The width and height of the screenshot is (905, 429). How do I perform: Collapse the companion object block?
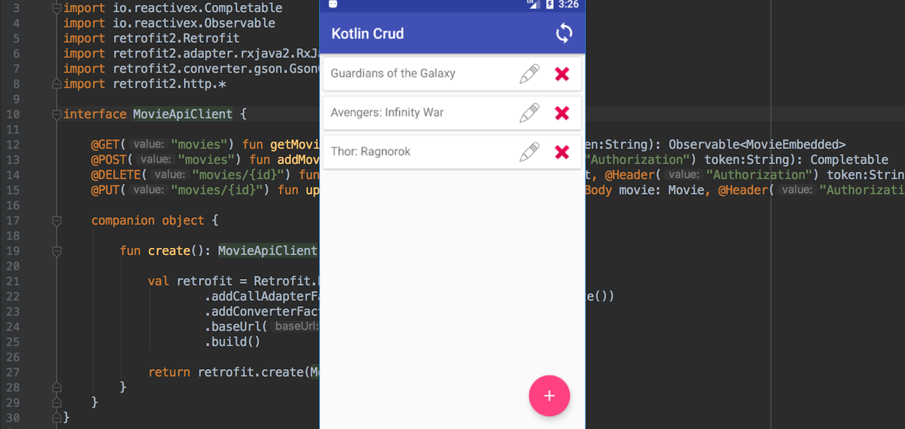(x=56, y=220)
